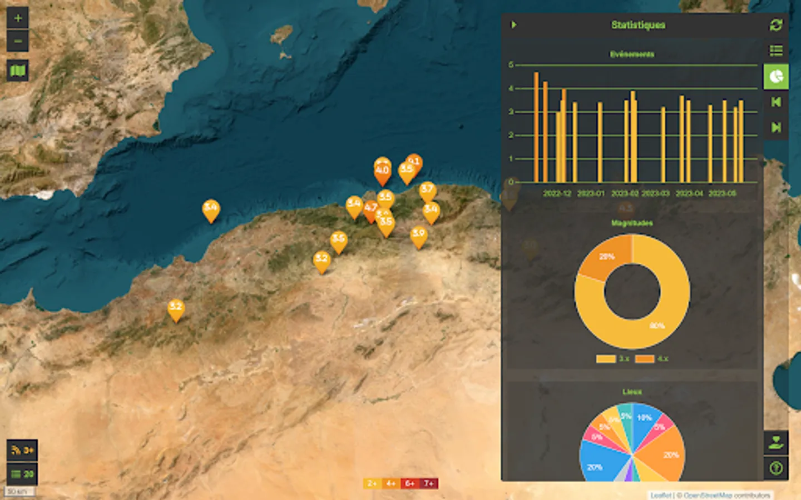Open the feed magnitude 3+ filter
Screen dimensions: 801x500
pyautogui.click(x=22, y=450)
